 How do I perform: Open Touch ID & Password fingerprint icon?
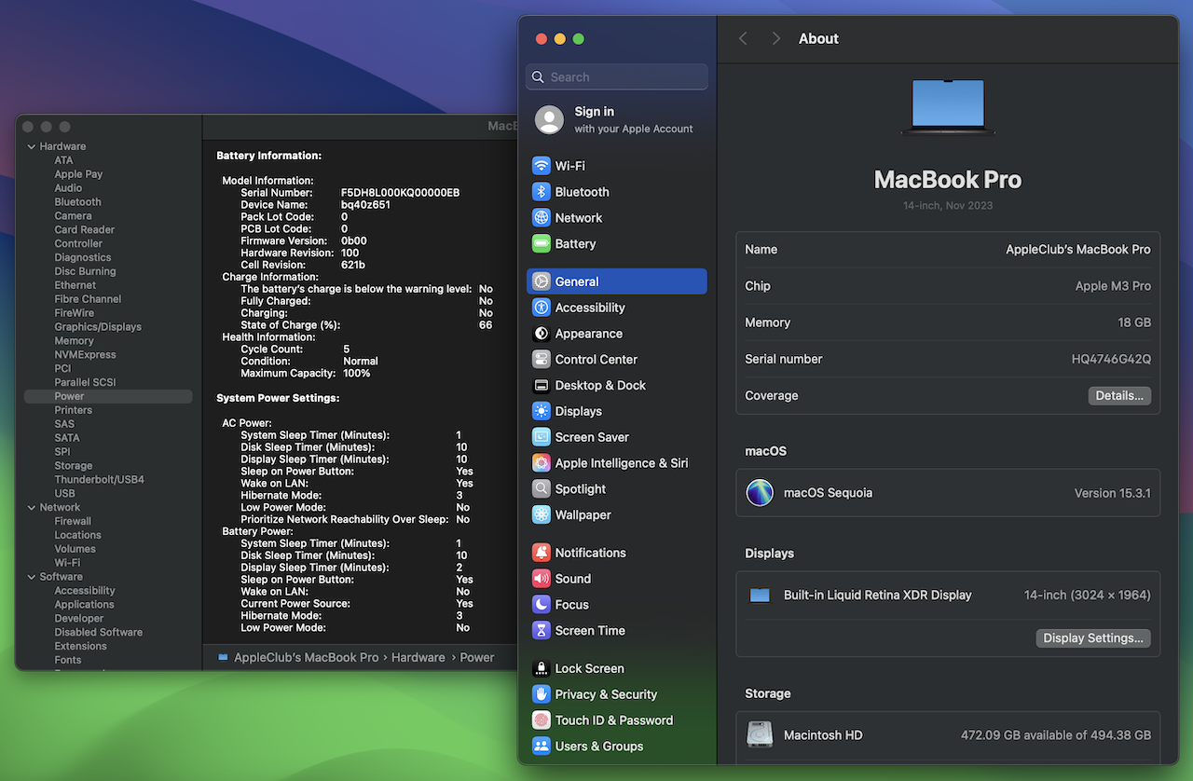(542, 720)
